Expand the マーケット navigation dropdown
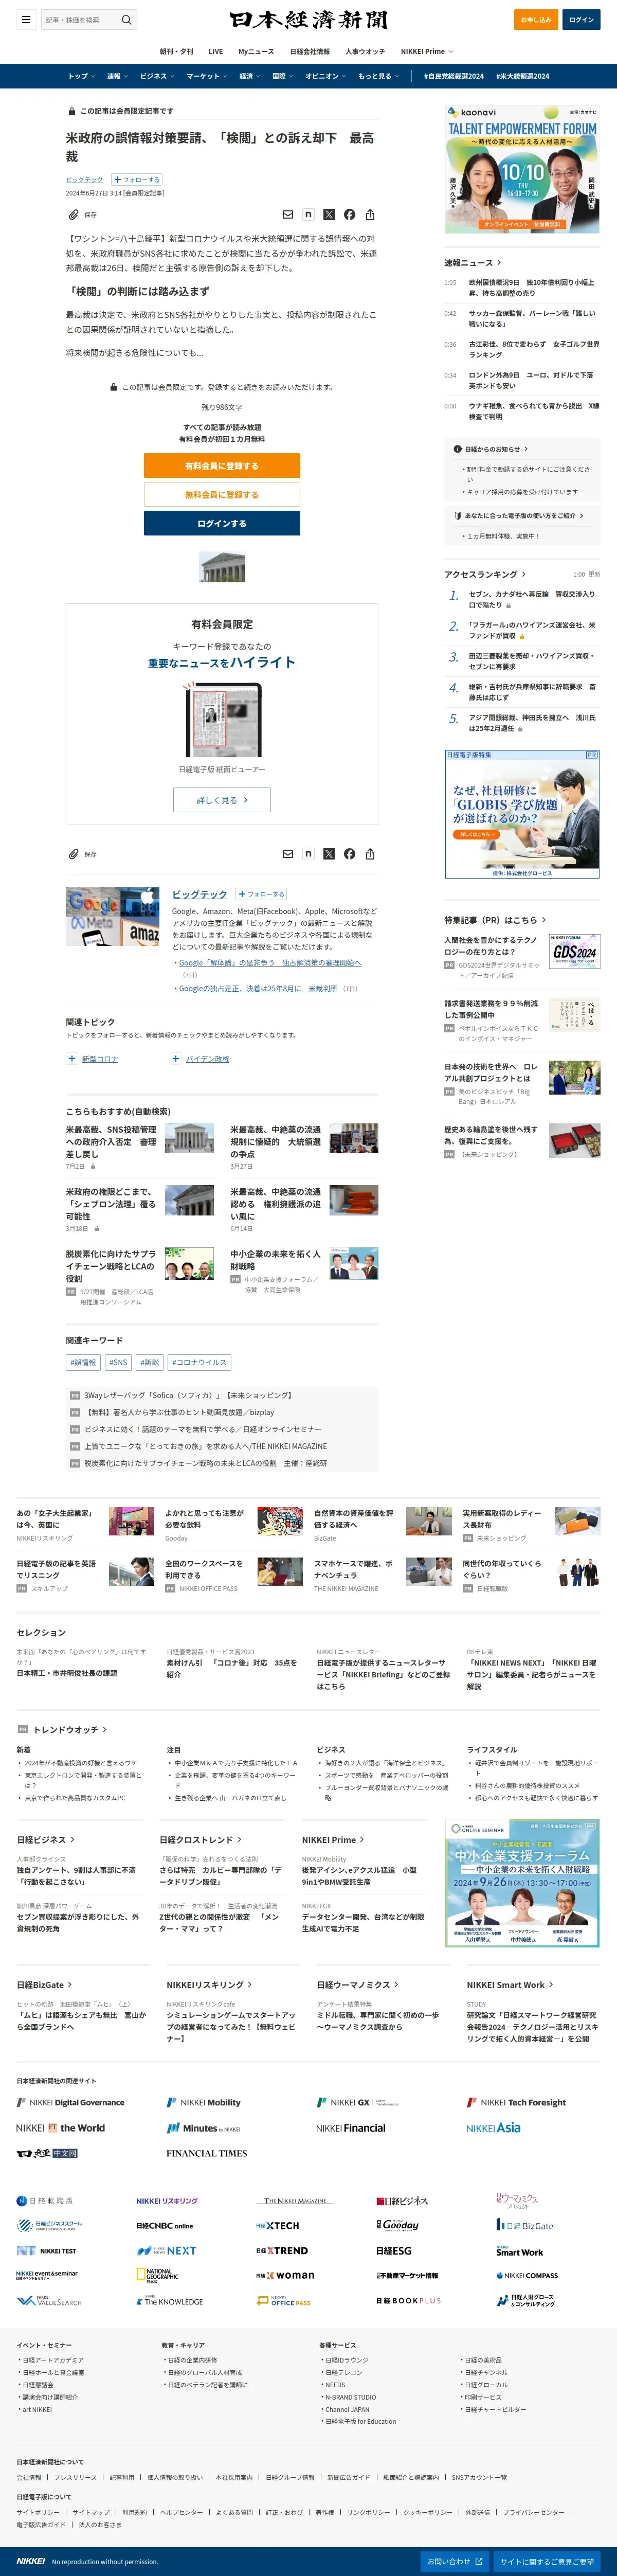This screenshot has height=2576, width=617. coord(207,76)
